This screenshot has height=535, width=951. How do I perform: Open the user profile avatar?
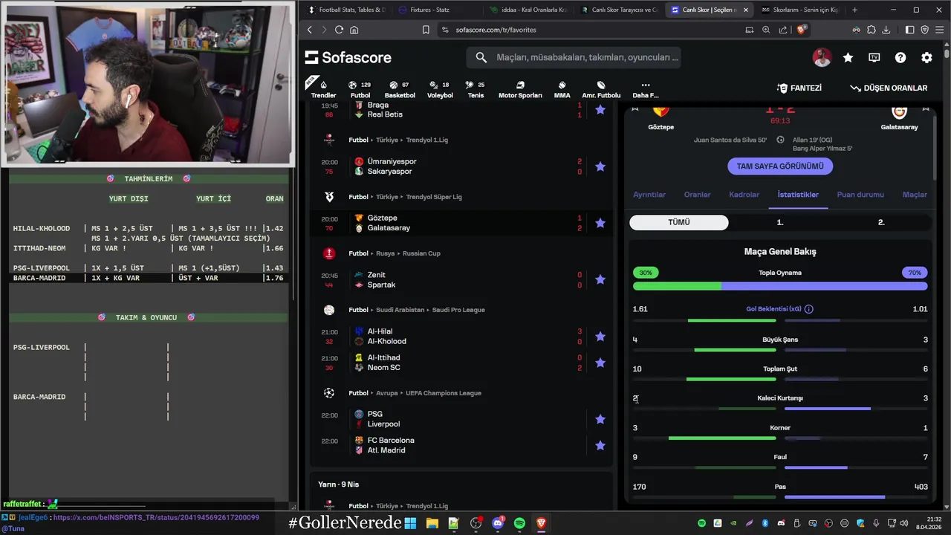click(822, 57)
